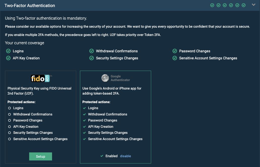Image resolution: width=260 pixels, height=167 pixels.
Task: Click Sensitive Account Settings circle in FIDO card
Action: (10, 139)
